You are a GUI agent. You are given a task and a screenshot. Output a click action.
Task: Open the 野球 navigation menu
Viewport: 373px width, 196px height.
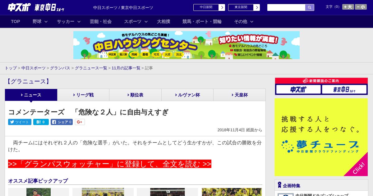tap(37, 21)
